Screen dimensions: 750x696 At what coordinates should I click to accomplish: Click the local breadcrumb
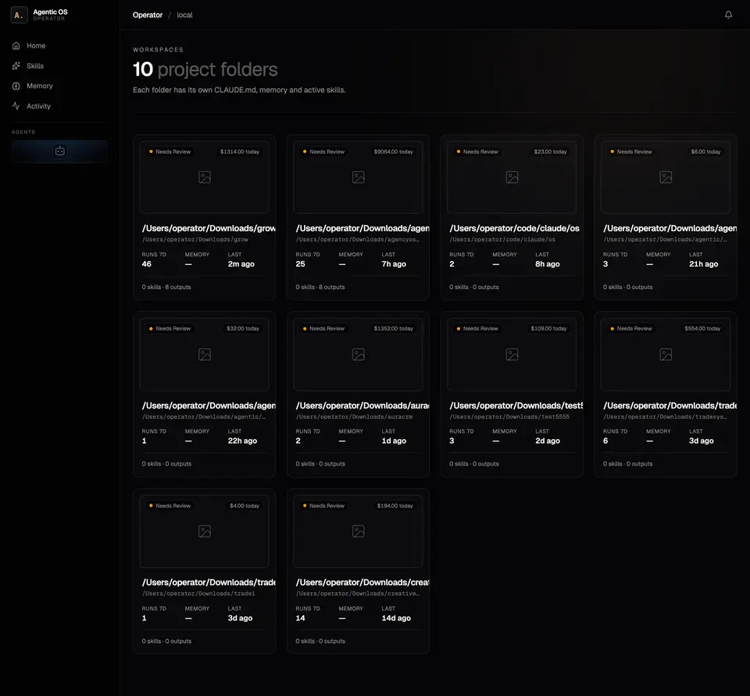[184, 15]
